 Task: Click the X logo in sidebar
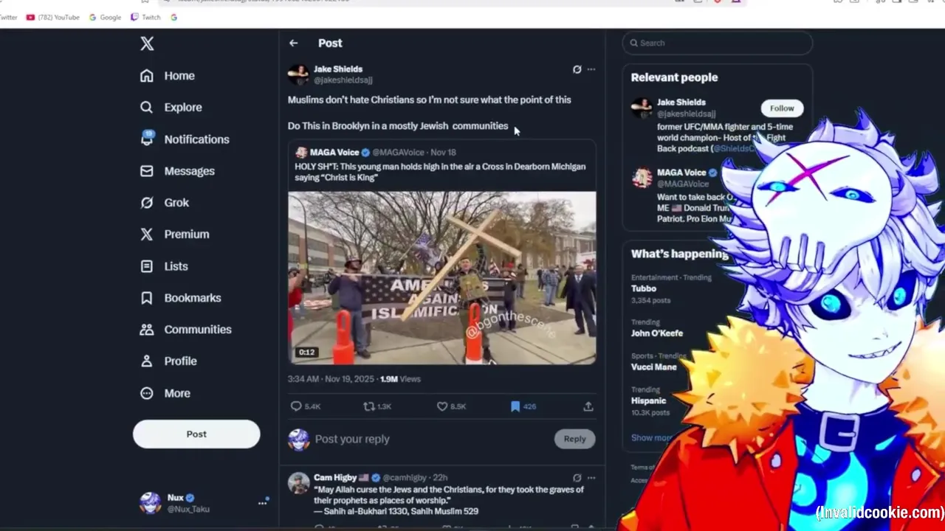pos(147,44)
